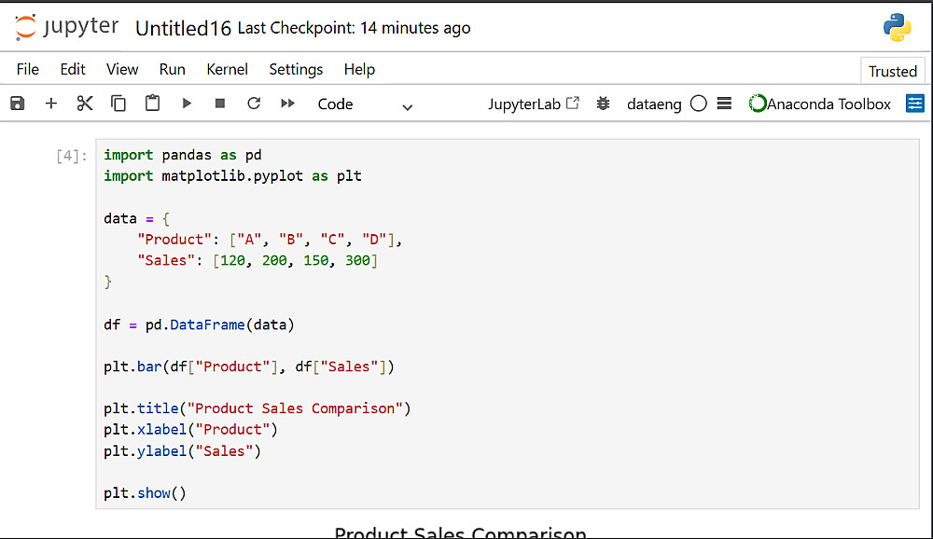Insert a new cell below with plus icon
Viewport: 933px width, 539px height.
point(51,104)
